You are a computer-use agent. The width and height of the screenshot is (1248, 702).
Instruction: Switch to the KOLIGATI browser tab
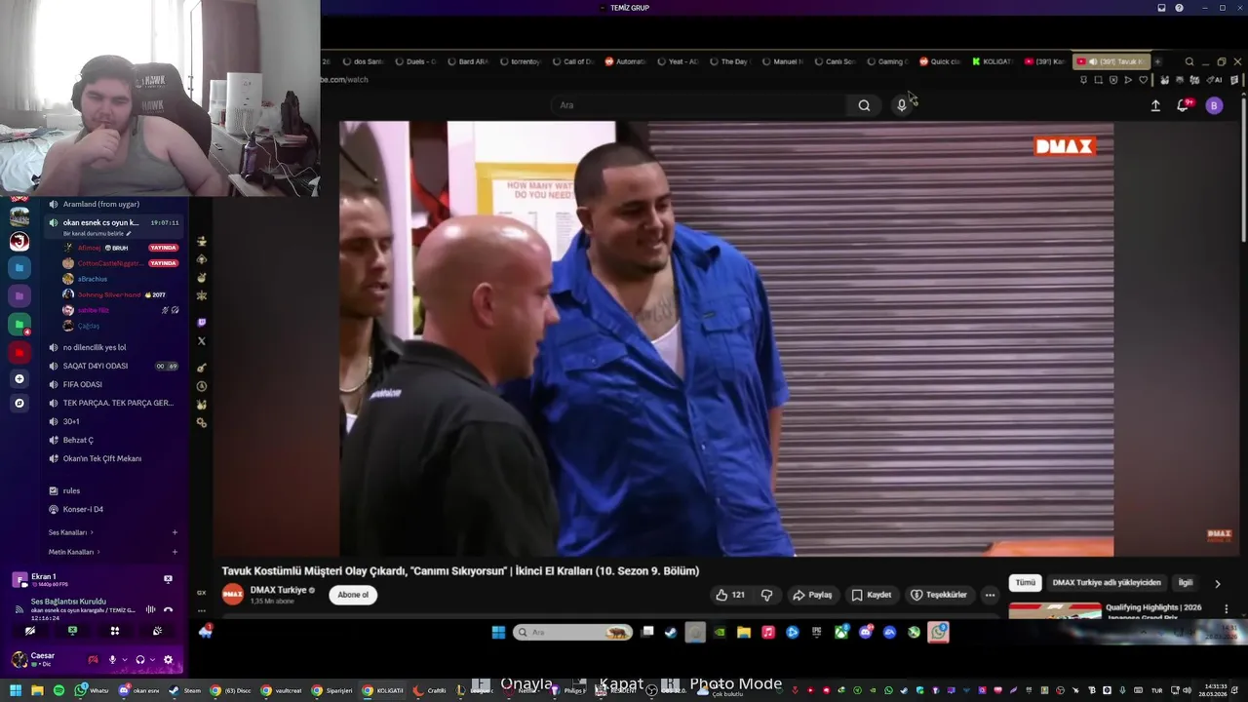pos(993,61)
